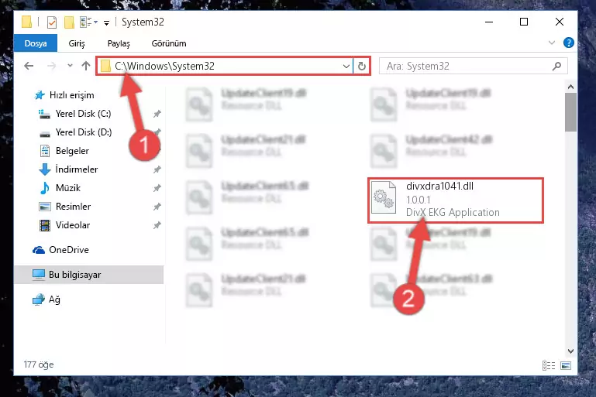Switch to the Görünüm ribbon tab
Screen dimensions: 596x397
(x=169, y=43)
